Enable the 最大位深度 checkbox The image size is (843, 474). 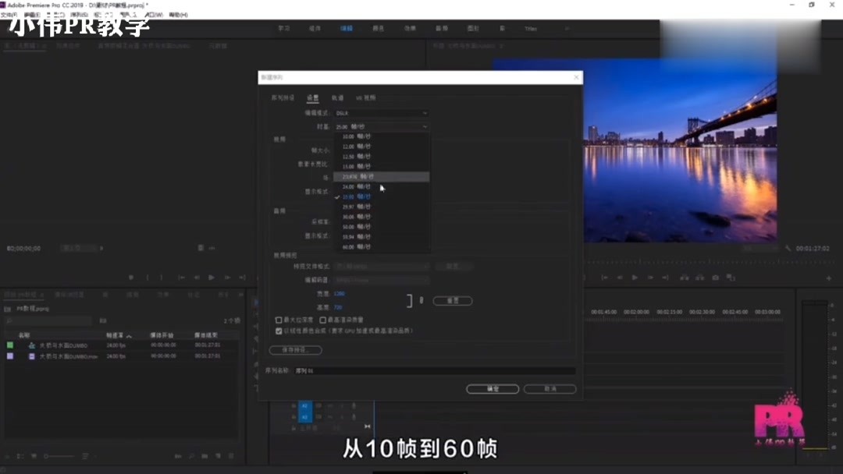pyautogui.click(x=278, y=320)
